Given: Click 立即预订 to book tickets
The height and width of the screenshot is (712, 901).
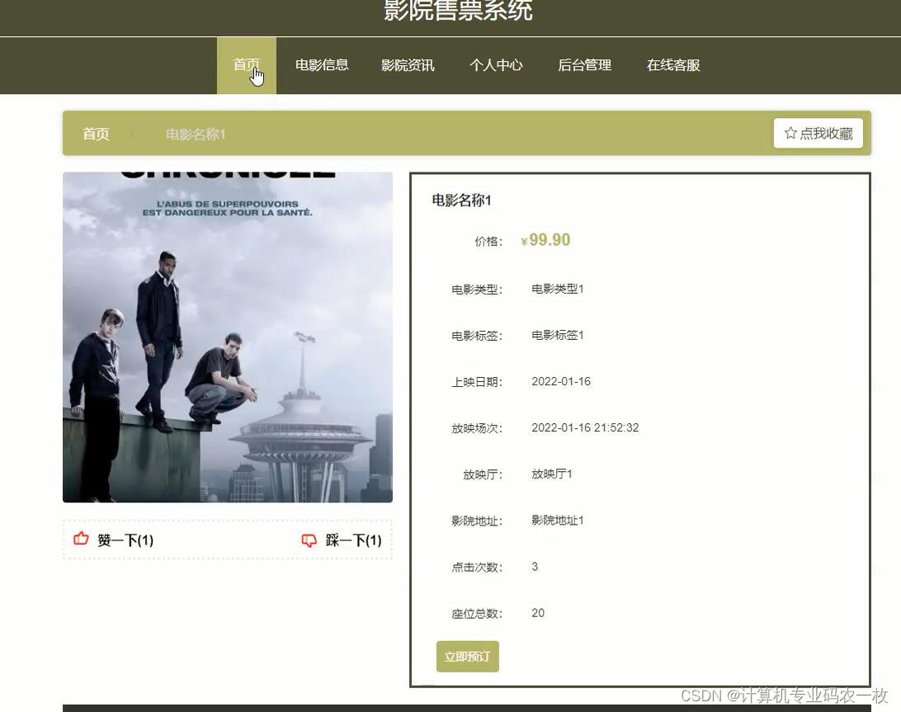Looking at the screenshot, I should [467, 656].
